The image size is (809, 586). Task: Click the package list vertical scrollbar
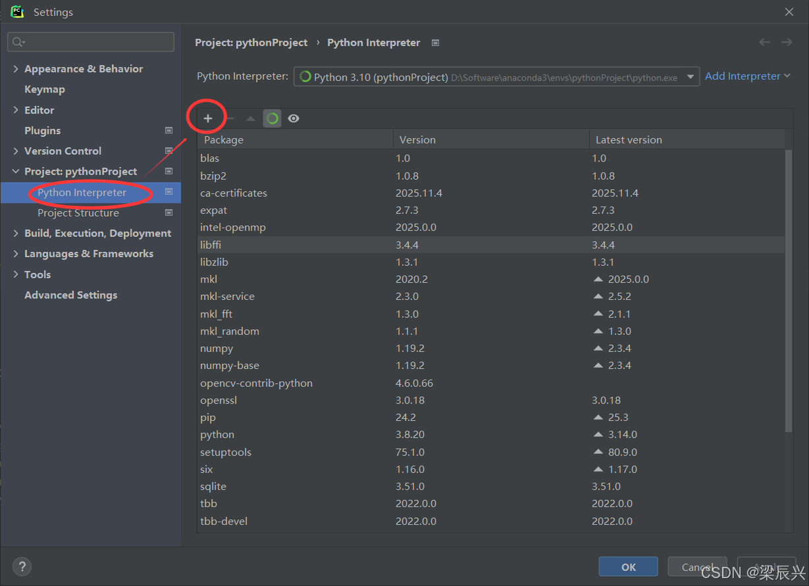point(789,291)
